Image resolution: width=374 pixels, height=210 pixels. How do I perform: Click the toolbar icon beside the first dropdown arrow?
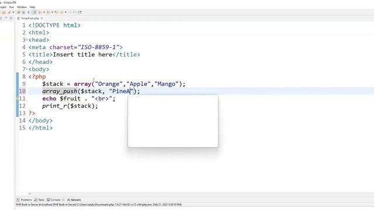(9, 12)
